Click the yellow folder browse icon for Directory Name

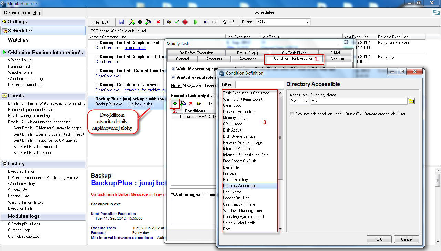point(411,101)
